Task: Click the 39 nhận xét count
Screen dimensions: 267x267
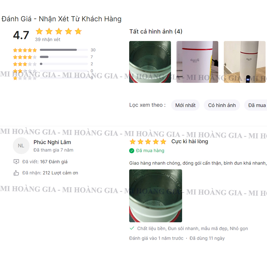Action: pos(48,40)
